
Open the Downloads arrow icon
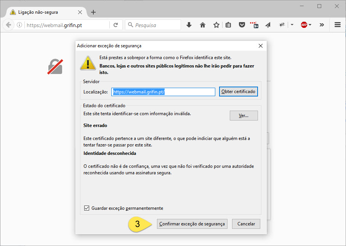click(189, 25)
